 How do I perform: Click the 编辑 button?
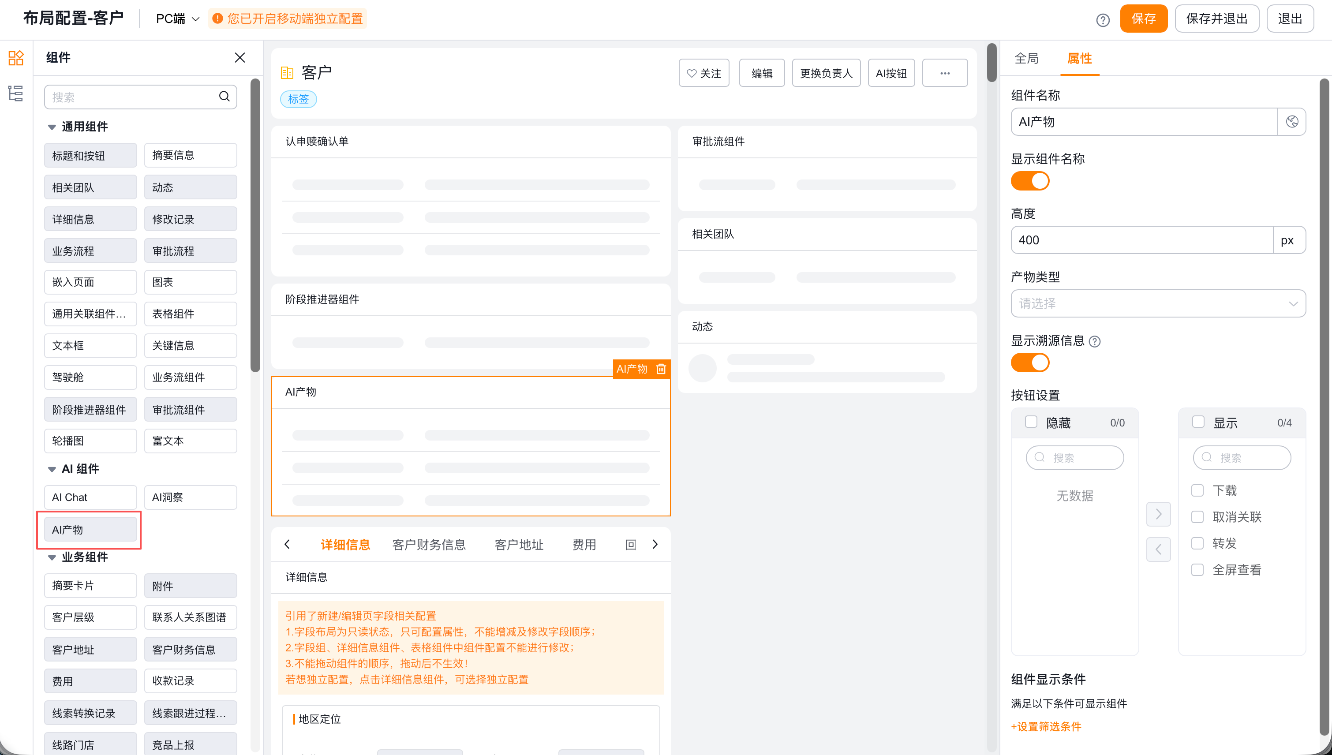coord(762,73)
